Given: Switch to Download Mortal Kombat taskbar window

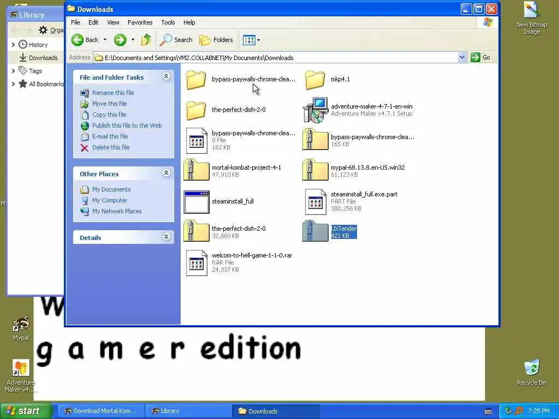Looking at the screenshot, I should pos(100,411).
